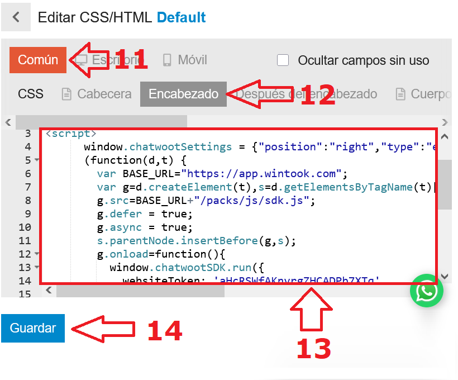Viewport: 458px width, 380px height.
Task: Open Después del encabezado tab
Action: 307,94
